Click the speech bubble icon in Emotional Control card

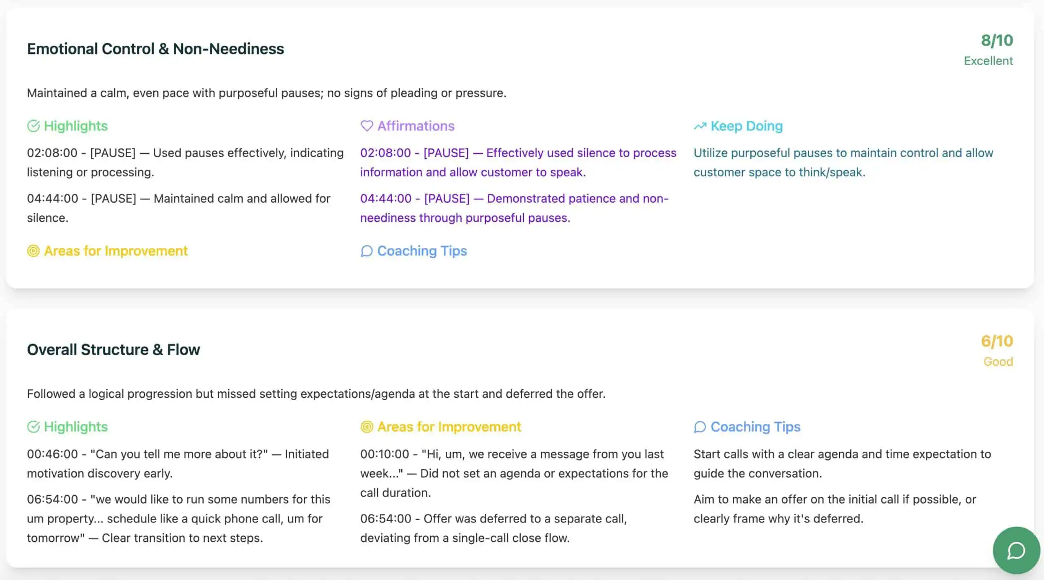click(x=367, y=251)
